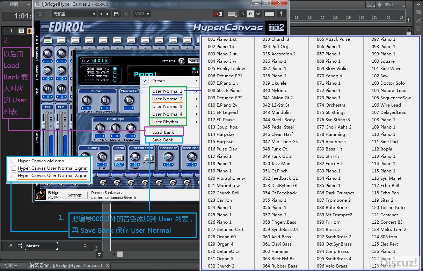Toggle the R automation read button
Image resolution: width=423 pixels, height=271 pixels.
(x=250, y=14)
